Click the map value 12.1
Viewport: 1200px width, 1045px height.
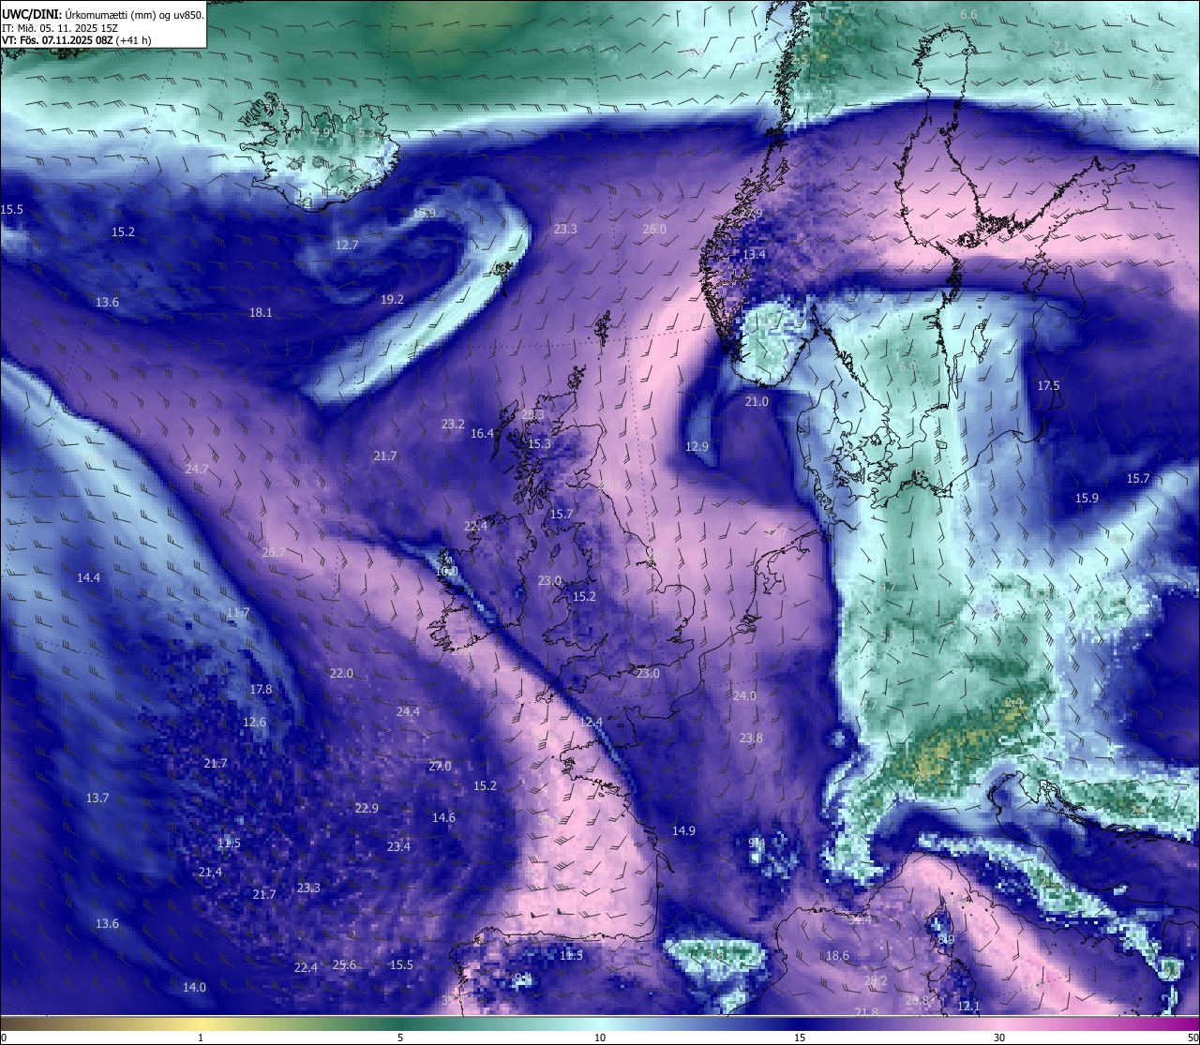(x=968, y=1006)
